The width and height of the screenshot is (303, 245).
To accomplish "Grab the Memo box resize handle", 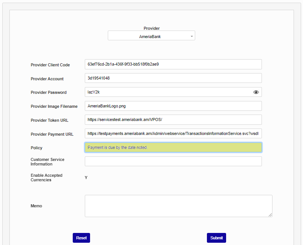I will click(270, 215).
